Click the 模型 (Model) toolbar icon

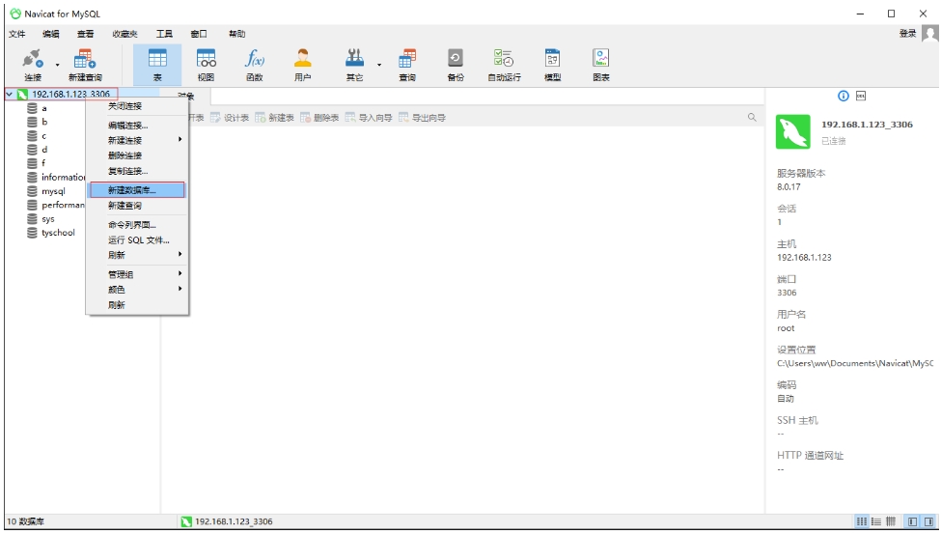[x=552, y=64]
